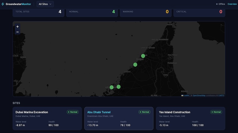Viewport: 238px width, 133px height.
Task: Open the All Sites dropdown
Action: coord(45,4)
